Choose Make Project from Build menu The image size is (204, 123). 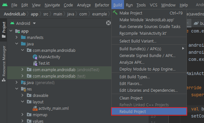[x=149, y=13]
